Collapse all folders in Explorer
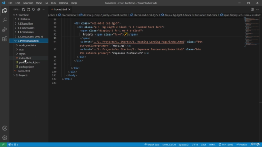The height and width of the screenshot is (147, 262). [x=39, y=9]
